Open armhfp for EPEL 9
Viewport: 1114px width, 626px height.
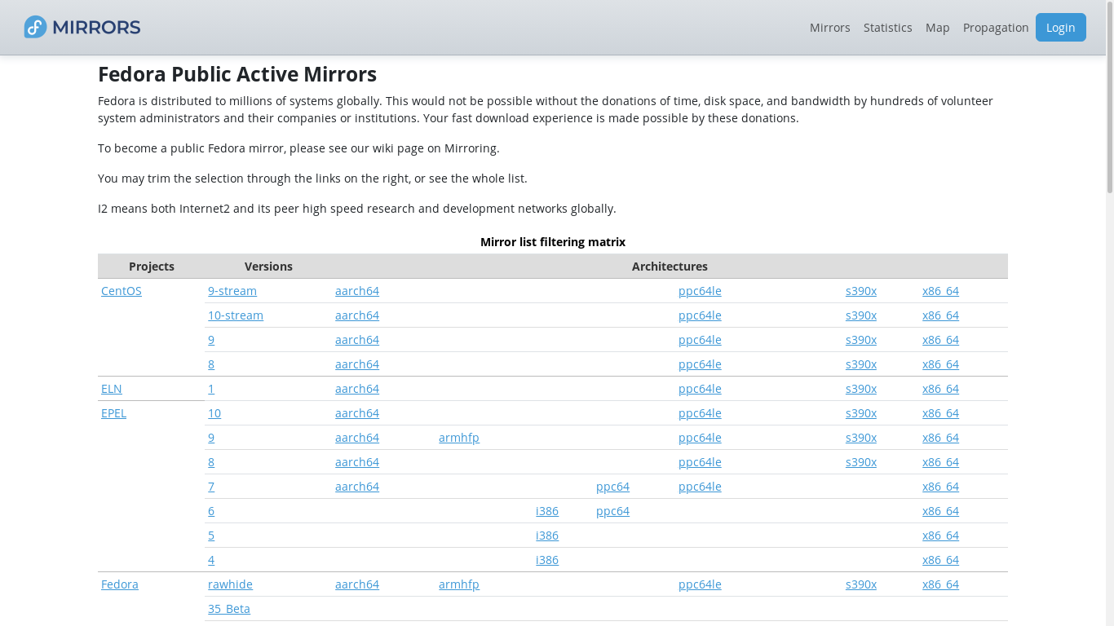click(459, 438)
